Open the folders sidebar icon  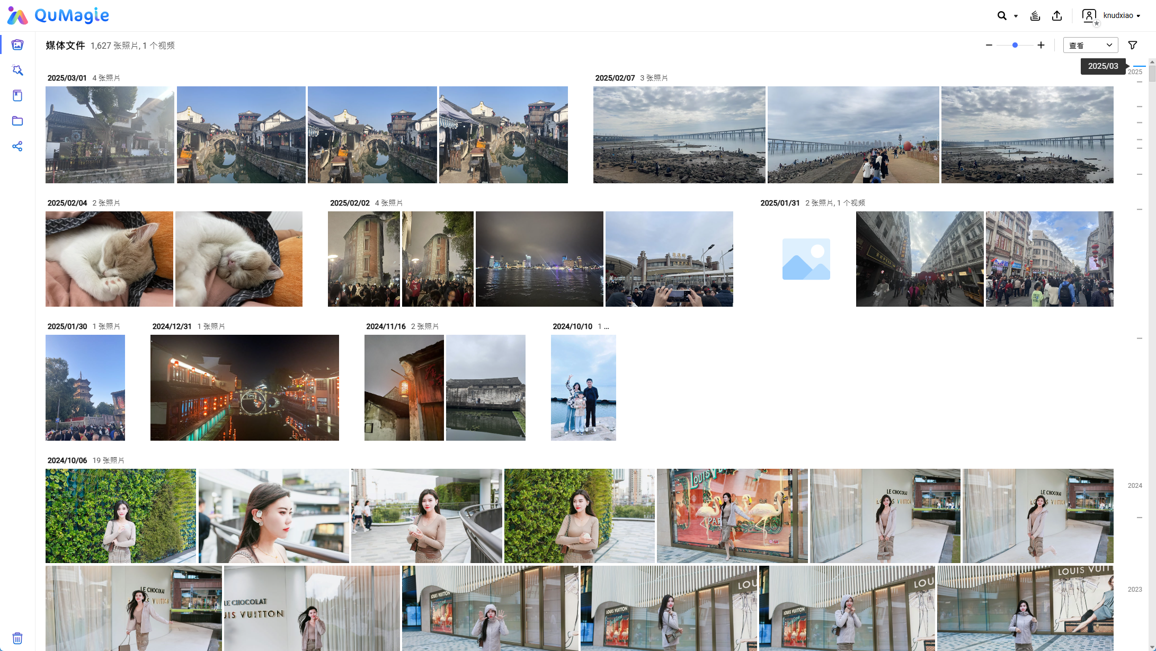[x=17, y=121]
